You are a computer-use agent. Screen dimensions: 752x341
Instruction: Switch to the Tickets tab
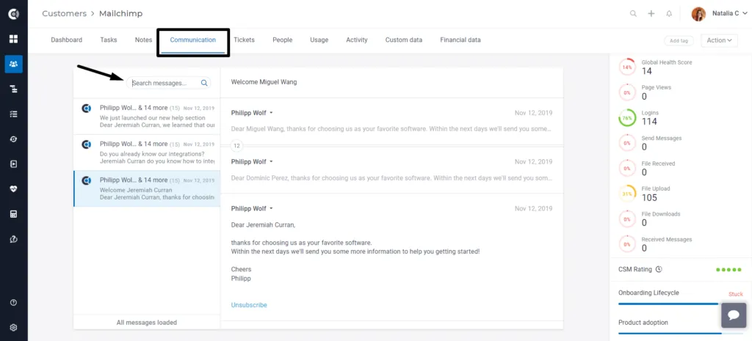pyautogui.click(x=244, y=40)
